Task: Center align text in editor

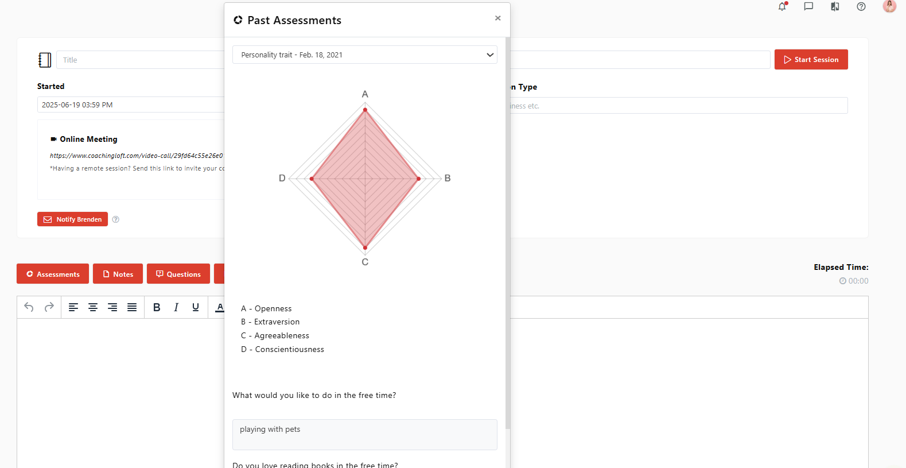Action: tap(93, 307)
